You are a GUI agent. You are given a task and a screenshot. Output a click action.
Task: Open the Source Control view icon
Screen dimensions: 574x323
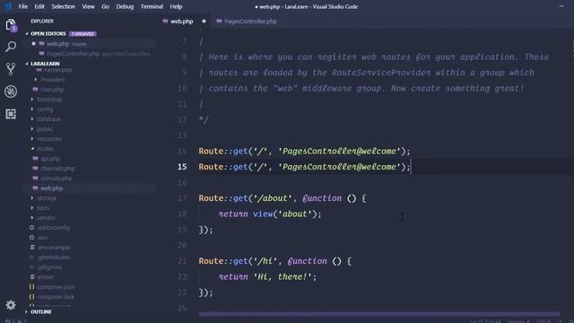coord(11,69)
